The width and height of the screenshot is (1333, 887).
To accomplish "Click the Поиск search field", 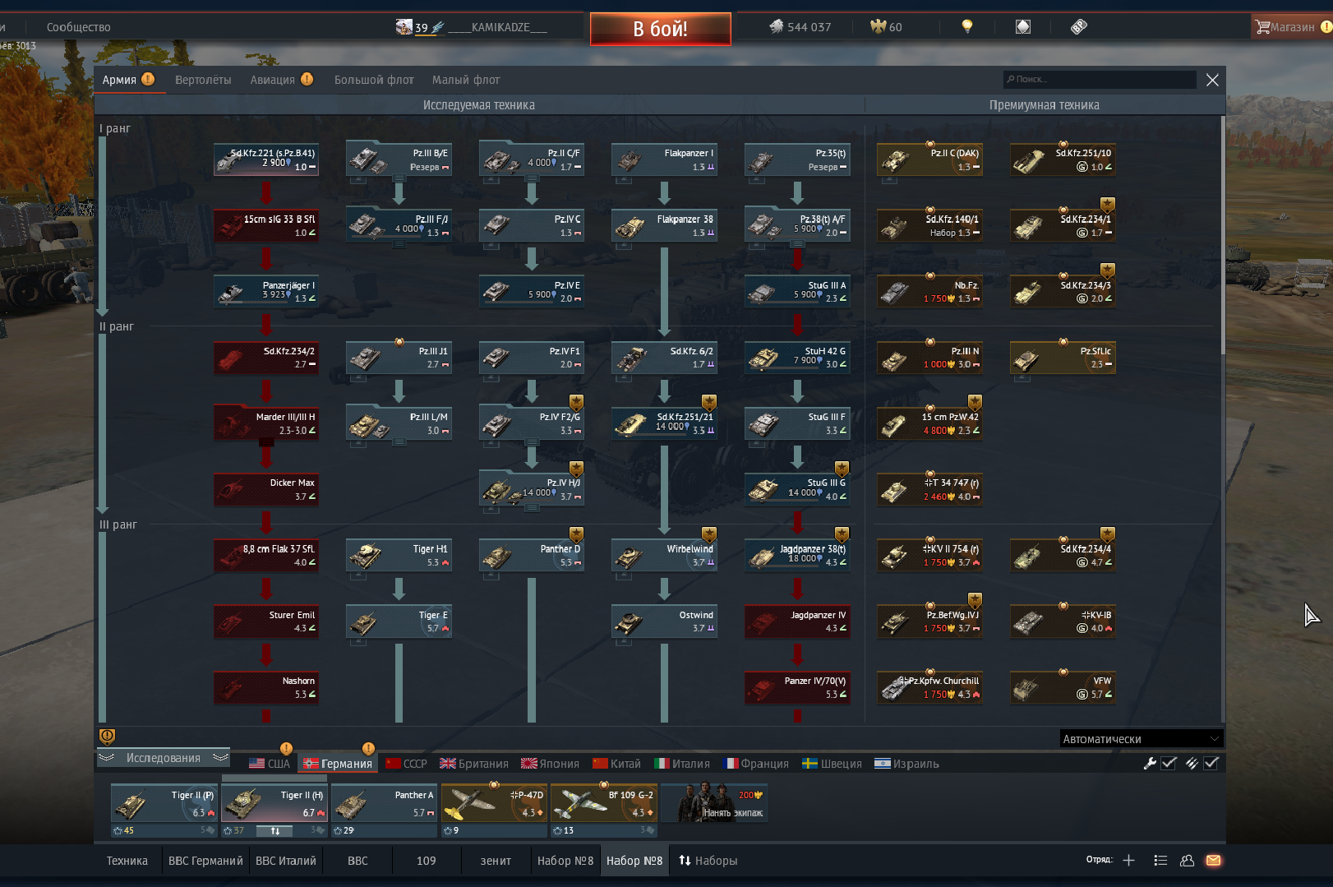I will [1100, 79].
